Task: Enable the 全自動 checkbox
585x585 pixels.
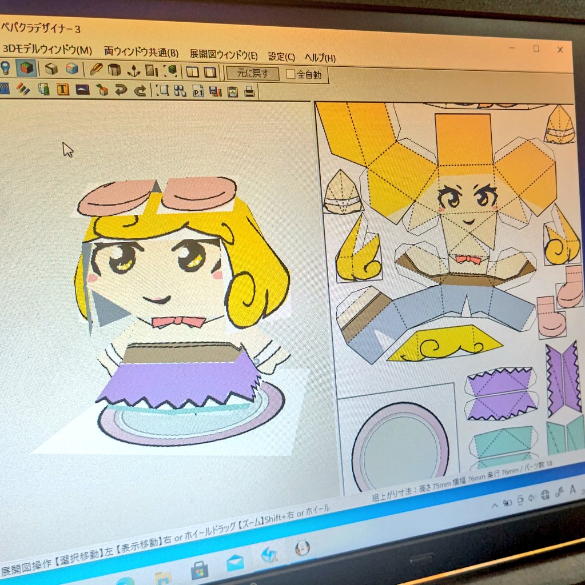Action: [290, 74]
